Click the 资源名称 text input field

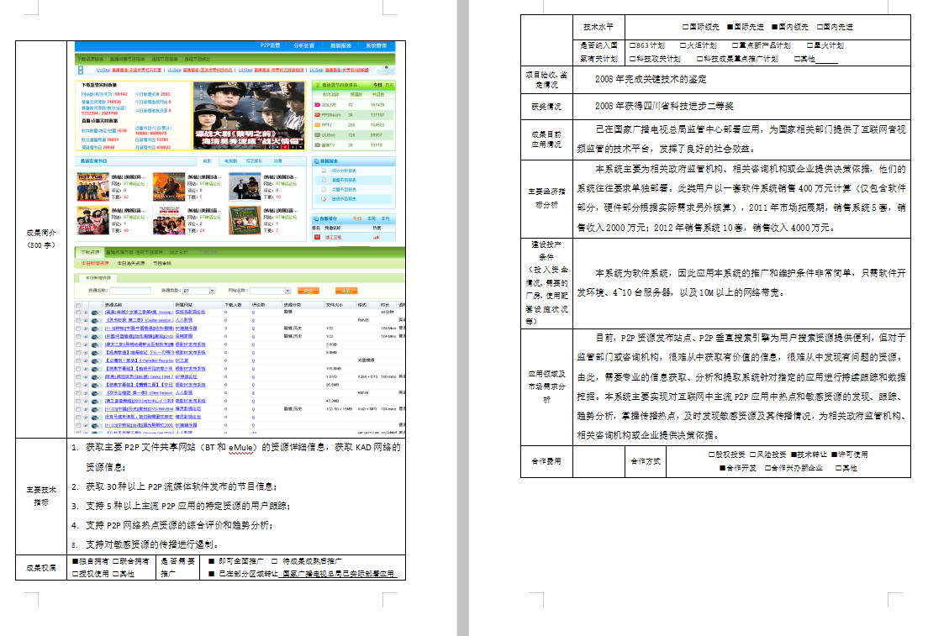(130, 291)
